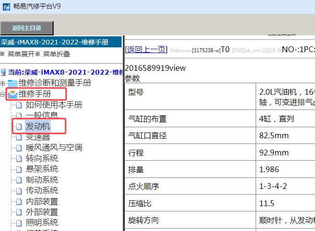Viewport: 315px width, 231px height.
Task: Click the 维修诊断和测量手册 folder icon
Action: point(12,83)
